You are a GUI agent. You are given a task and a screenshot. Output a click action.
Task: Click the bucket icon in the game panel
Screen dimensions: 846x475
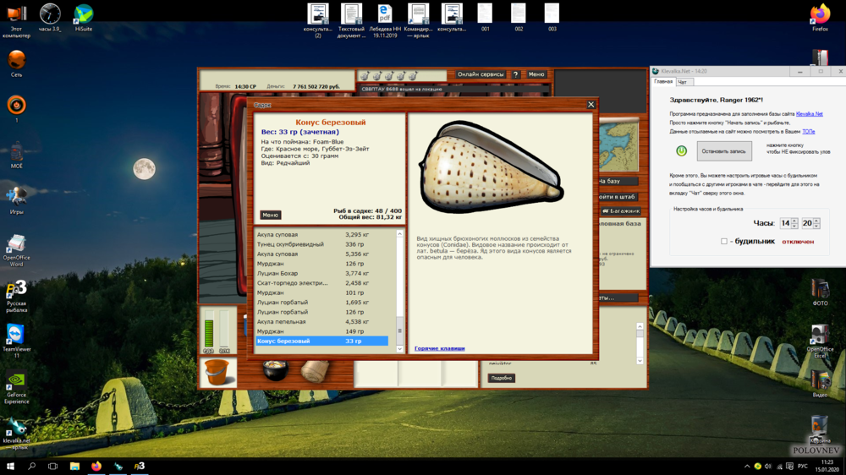tap(217, 372)
